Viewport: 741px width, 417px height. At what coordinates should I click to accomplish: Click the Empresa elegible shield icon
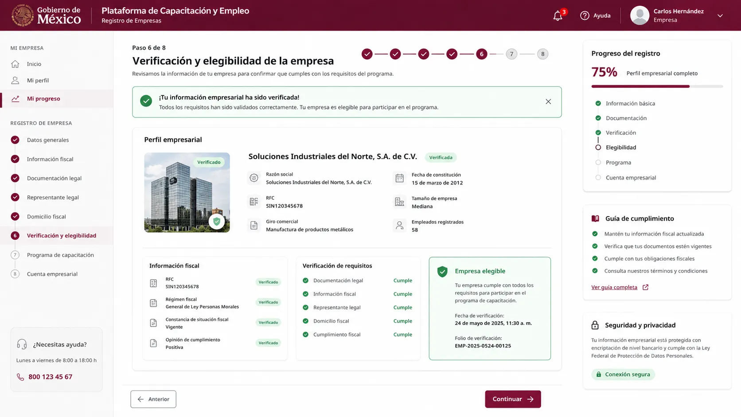pyautogui.click(x=442, y=272)
